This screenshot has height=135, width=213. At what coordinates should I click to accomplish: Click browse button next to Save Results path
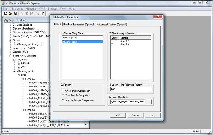148,102
